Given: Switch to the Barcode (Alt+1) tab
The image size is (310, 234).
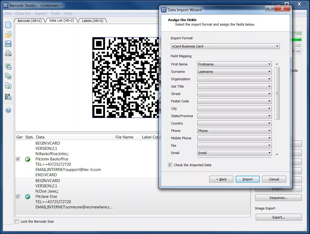Looking at the screenshot, I should (x=29, y=21).
